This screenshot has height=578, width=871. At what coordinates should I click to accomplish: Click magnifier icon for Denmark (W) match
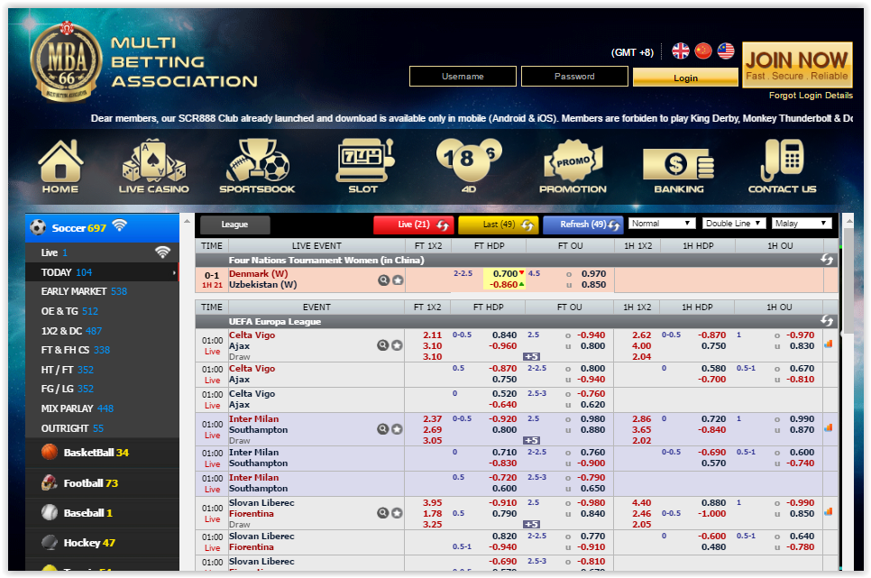coord(383,280)
